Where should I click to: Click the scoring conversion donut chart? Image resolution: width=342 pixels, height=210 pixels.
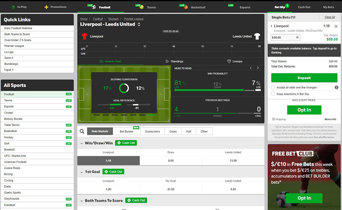pyautogui.click(x=124, y=88)
